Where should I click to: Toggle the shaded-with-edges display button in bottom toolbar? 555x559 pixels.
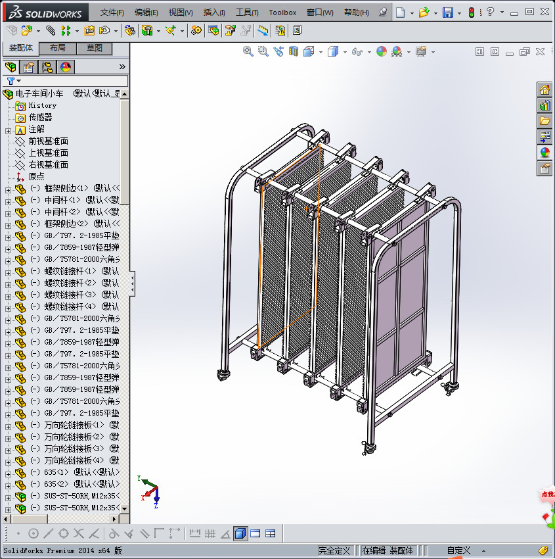(x=240, y=533)
